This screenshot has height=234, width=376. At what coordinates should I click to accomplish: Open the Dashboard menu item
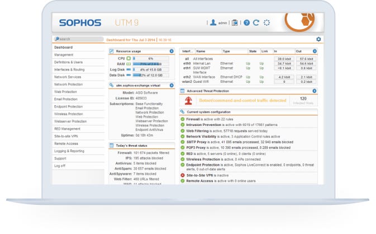coord(78,48)
